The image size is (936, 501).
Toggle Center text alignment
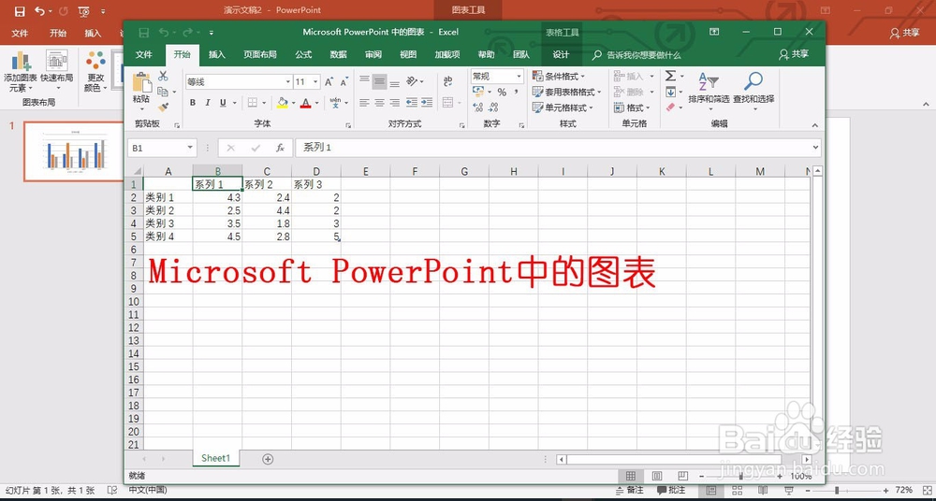coord(380,103)
